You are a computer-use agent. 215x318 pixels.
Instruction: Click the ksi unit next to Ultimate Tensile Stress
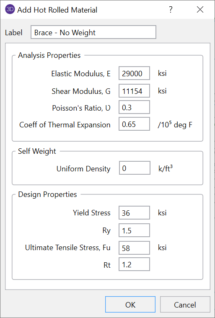162,248
